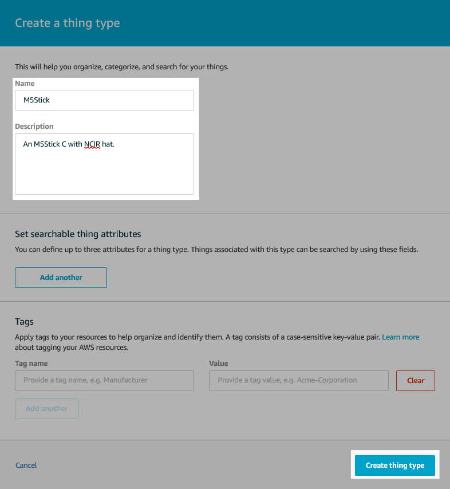Click the Create a thing type dialog header
Viewport: 450px width, 489px height.
[67, 23]
